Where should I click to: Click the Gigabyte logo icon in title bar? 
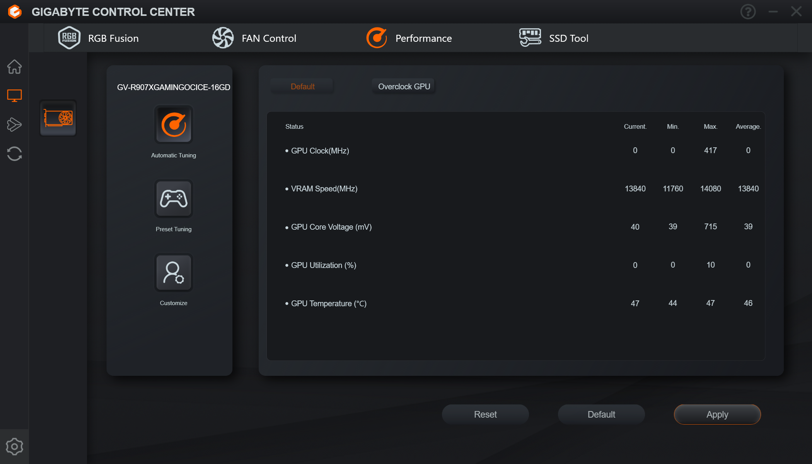[x=15, y=12]
